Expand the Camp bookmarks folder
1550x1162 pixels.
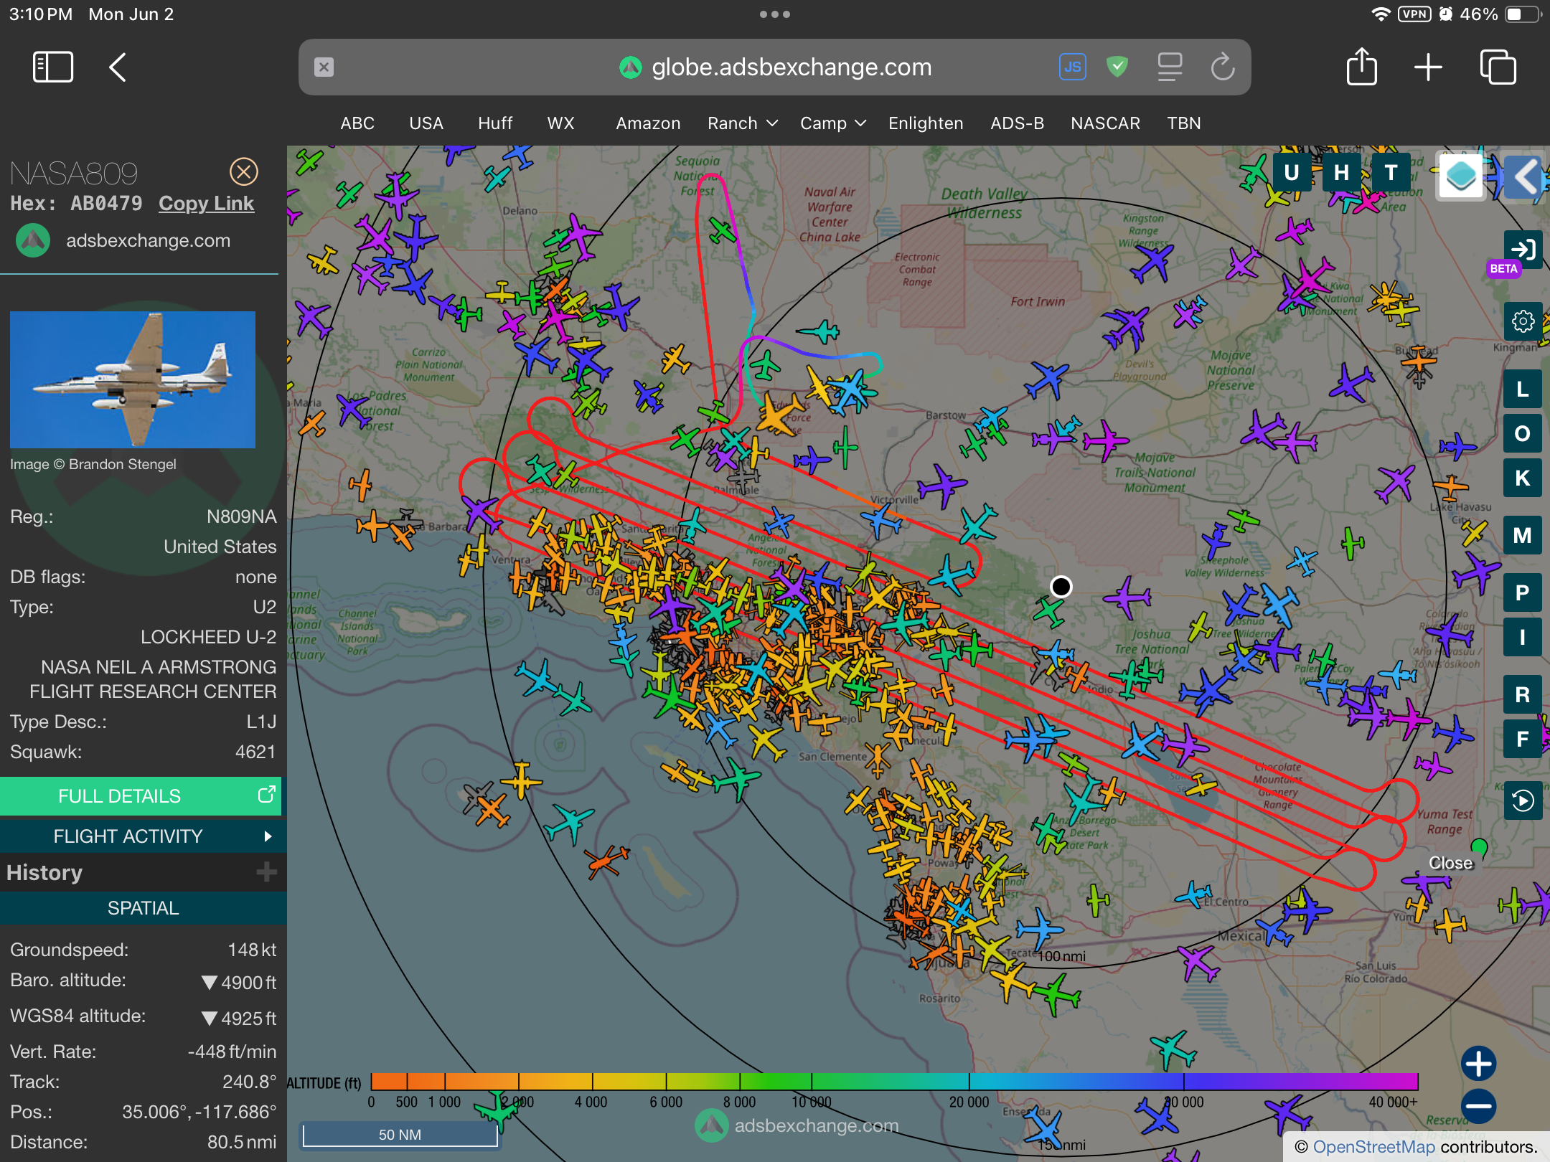[x=832, y=123]
